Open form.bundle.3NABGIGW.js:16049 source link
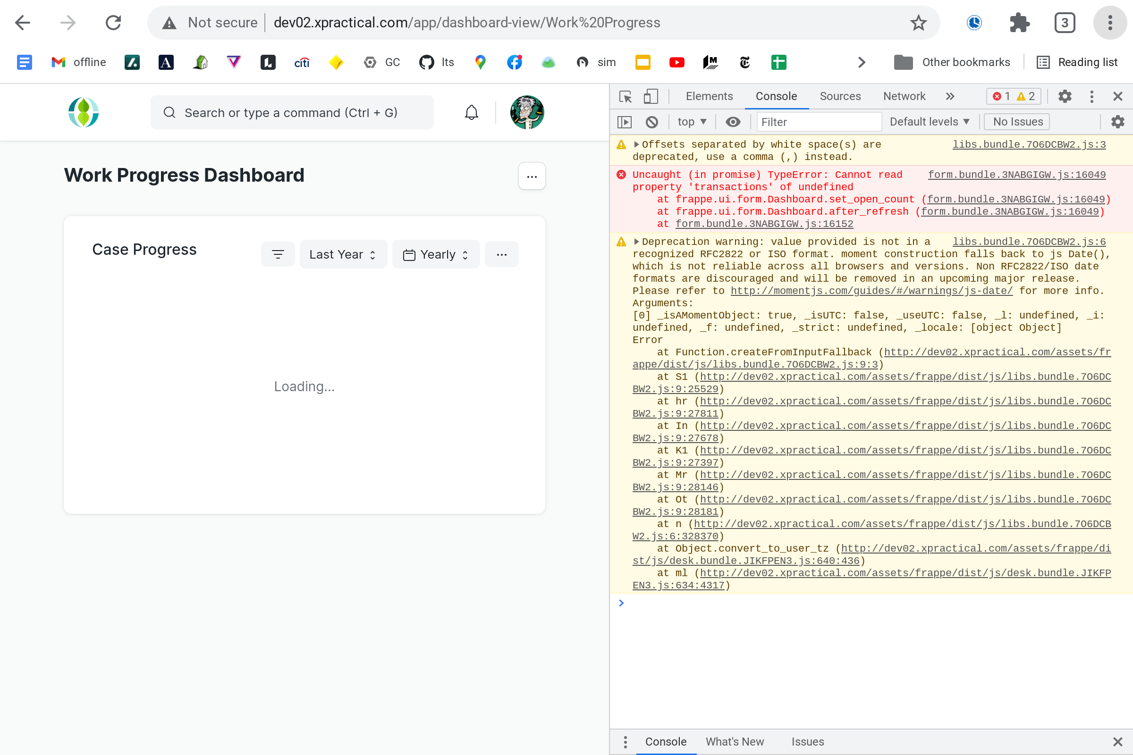The height and width of the screenshot is (755, 1133). [x=1017, y=174]
